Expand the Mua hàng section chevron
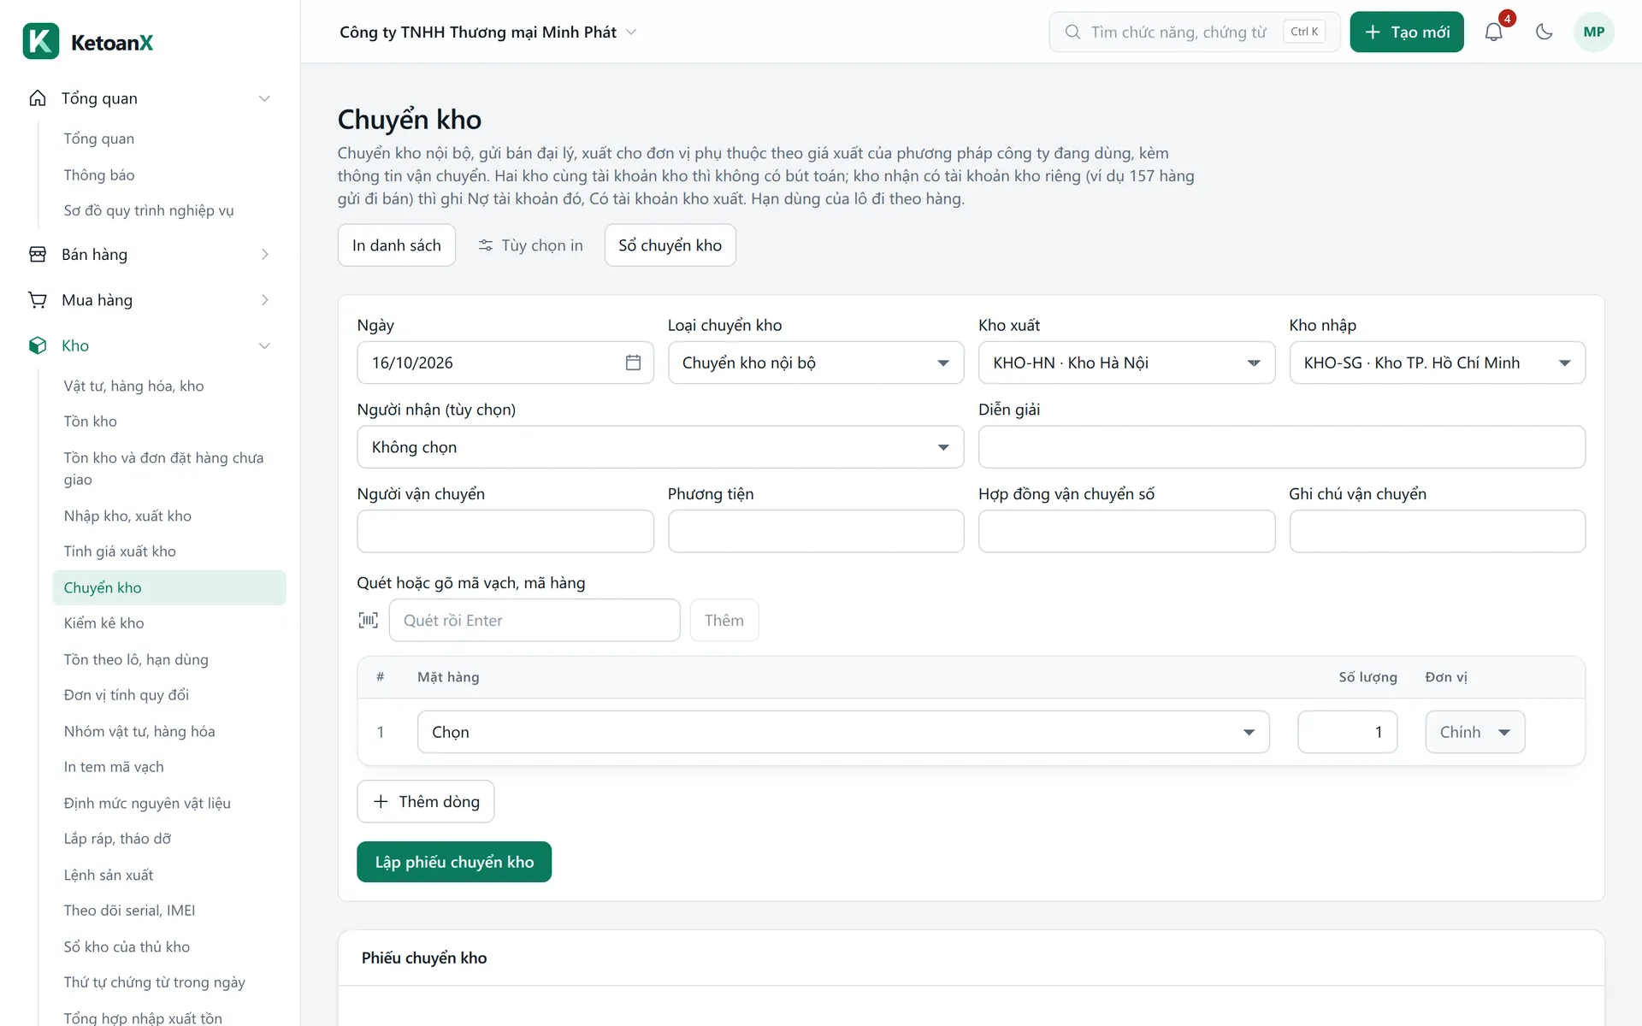The height and width of the screenshot is (1026, 1642). [x=264, y=300]
